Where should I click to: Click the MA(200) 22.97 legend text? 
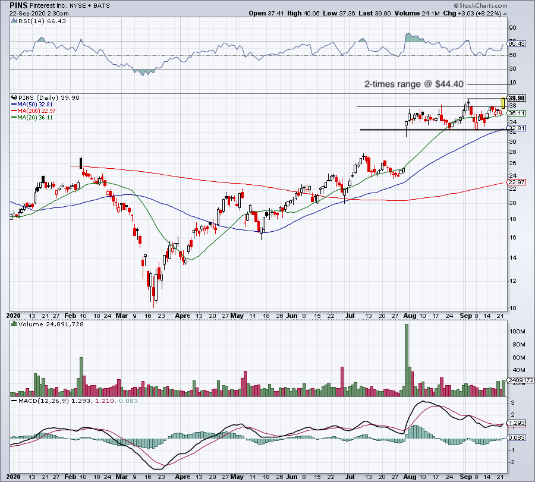click(x=36, y=111)
